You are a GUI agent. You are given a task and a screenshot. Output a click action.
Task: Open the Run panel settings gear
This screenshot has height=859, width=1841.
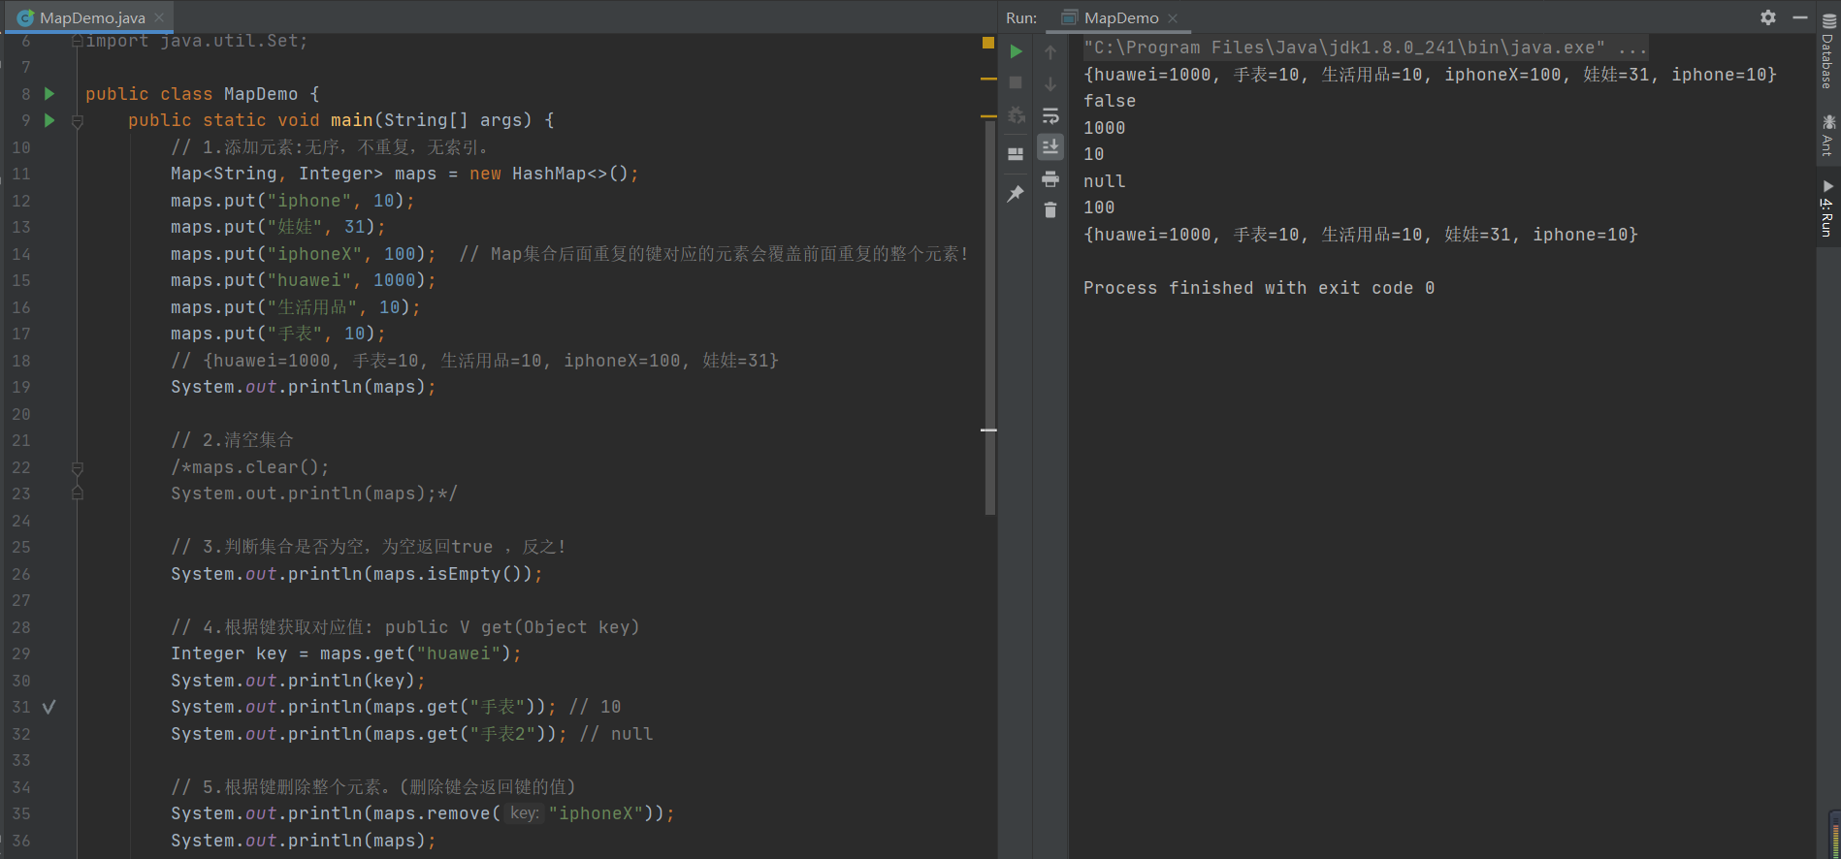(x=1768, y=17)
